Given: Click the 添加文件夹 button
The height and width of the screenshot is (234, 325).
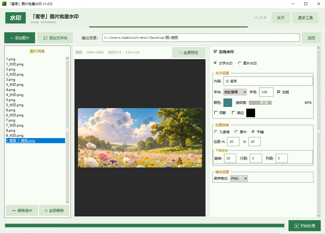Looking at the screenshot, I should tap(55, 38).
